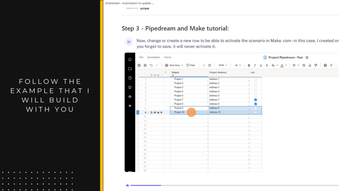
Task: Select the Address 7 cell
Action: click(x=228, y=100)
